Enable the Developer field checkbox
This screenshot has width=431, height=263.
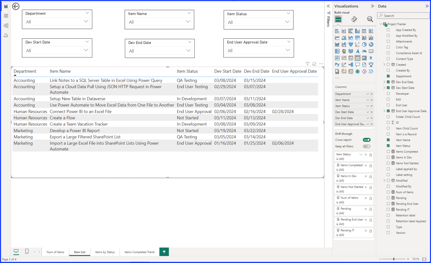pos(388,93)
